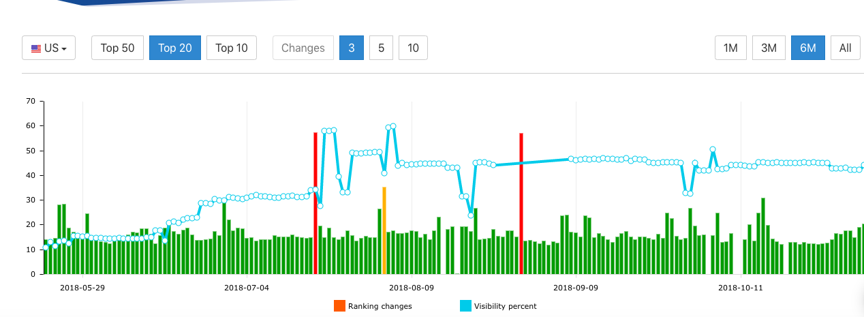
Task: Click the first tall red bar
Action: pos(315,205)
